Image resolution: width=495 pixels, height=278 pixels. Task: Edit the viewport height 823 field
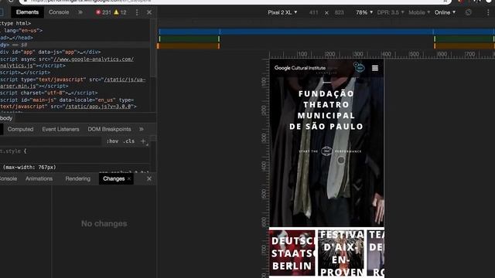point(340,12)
